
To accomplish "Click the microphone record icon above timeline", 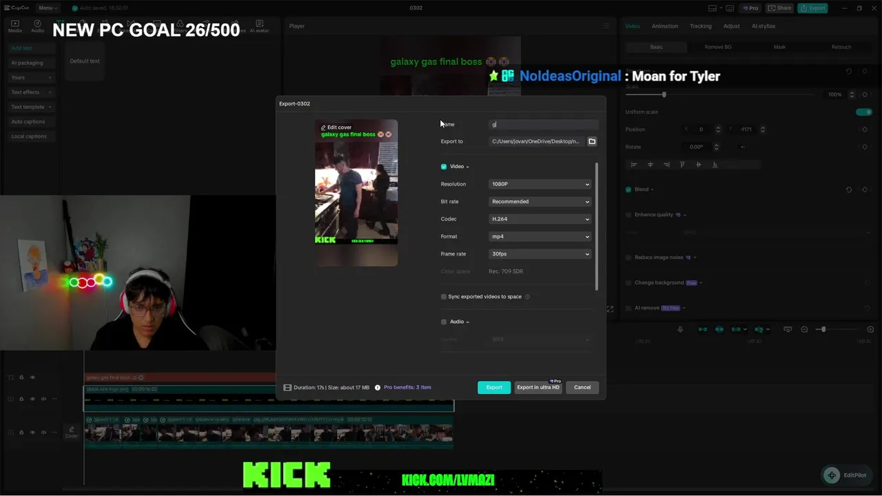I will 680,329.
